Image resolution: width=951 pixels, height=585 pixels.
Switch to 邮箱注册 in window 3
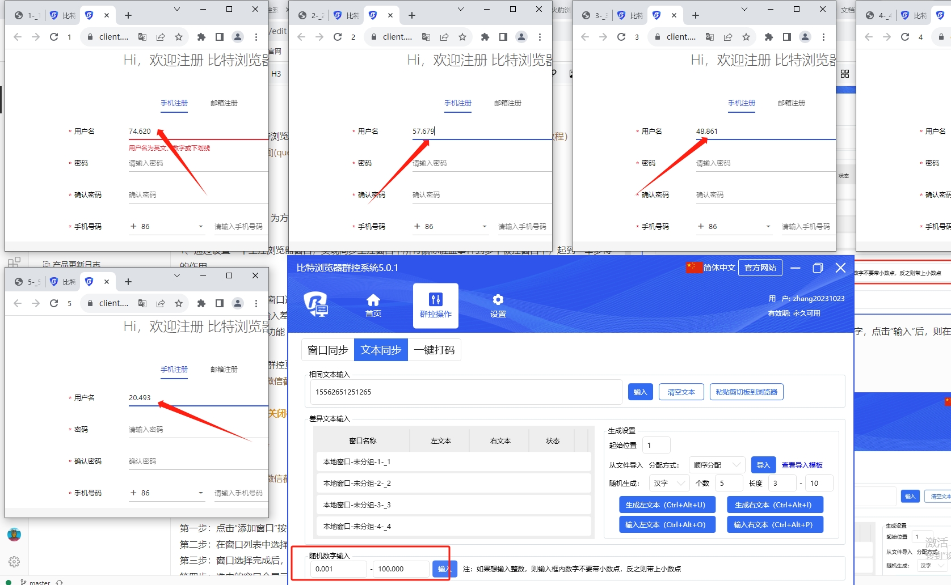tap(792, 103)
